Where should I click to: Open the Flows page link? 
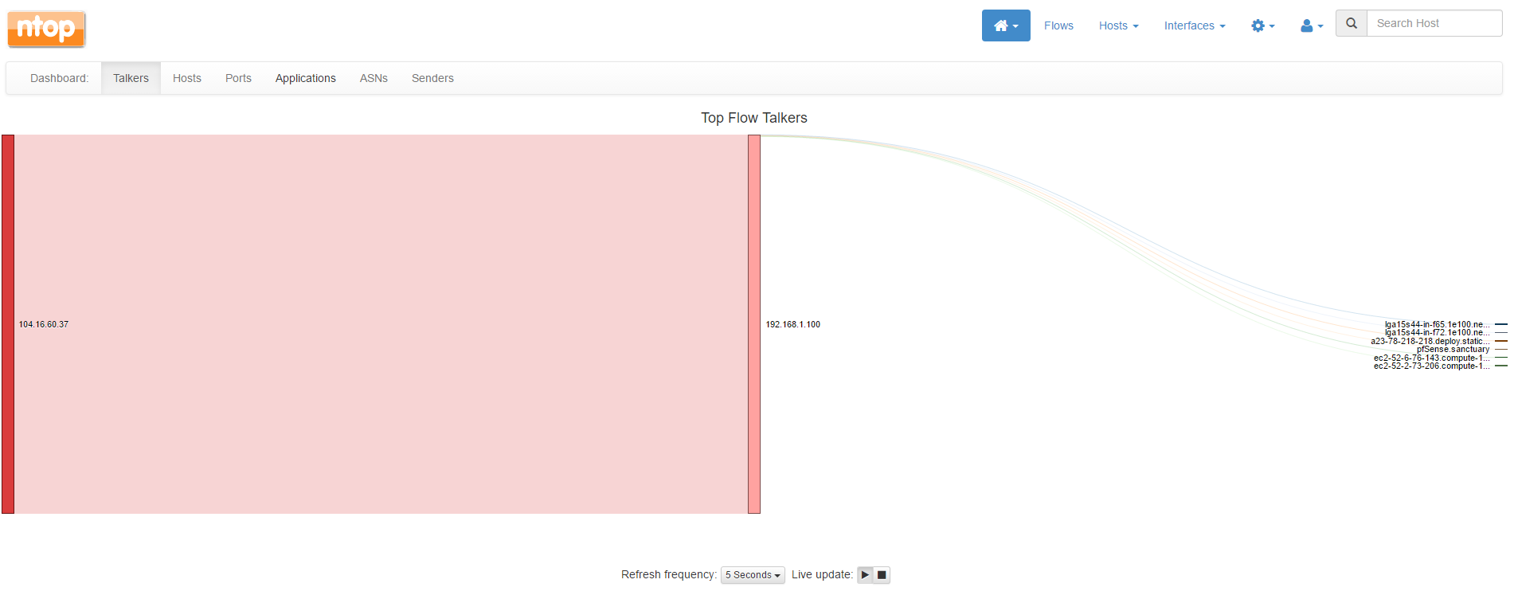pyautogui.click(x=1058, y=25)
